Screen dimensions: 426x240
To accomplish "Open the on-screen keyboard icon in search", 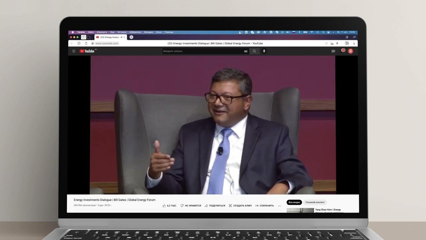I will coord(246,51).
